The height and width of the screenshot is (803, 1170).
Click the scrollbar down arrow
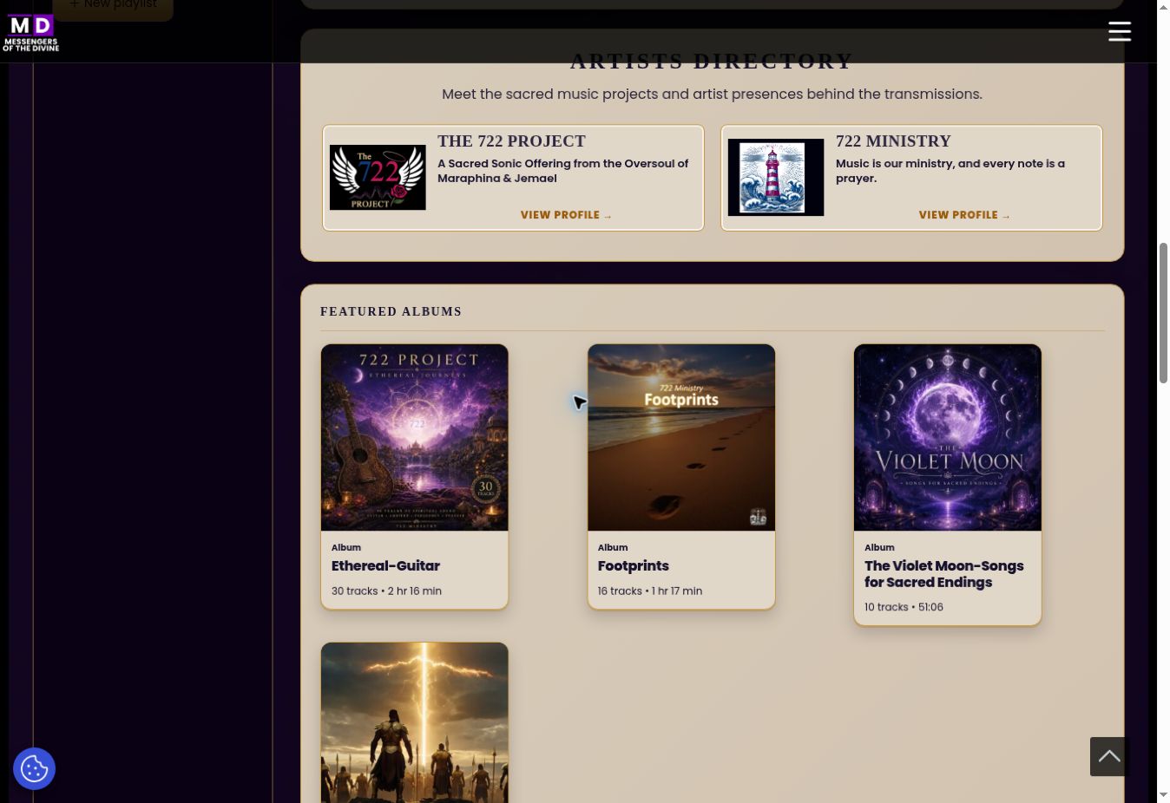point(1164,795)
